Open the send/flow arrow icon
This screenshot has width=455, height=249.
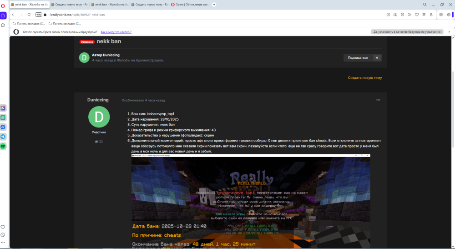[410, 15]
